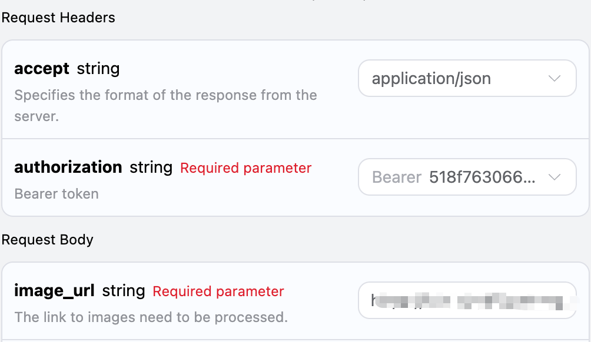
Task: Select the 518f763066 token value text
Action: click(482, 177)
